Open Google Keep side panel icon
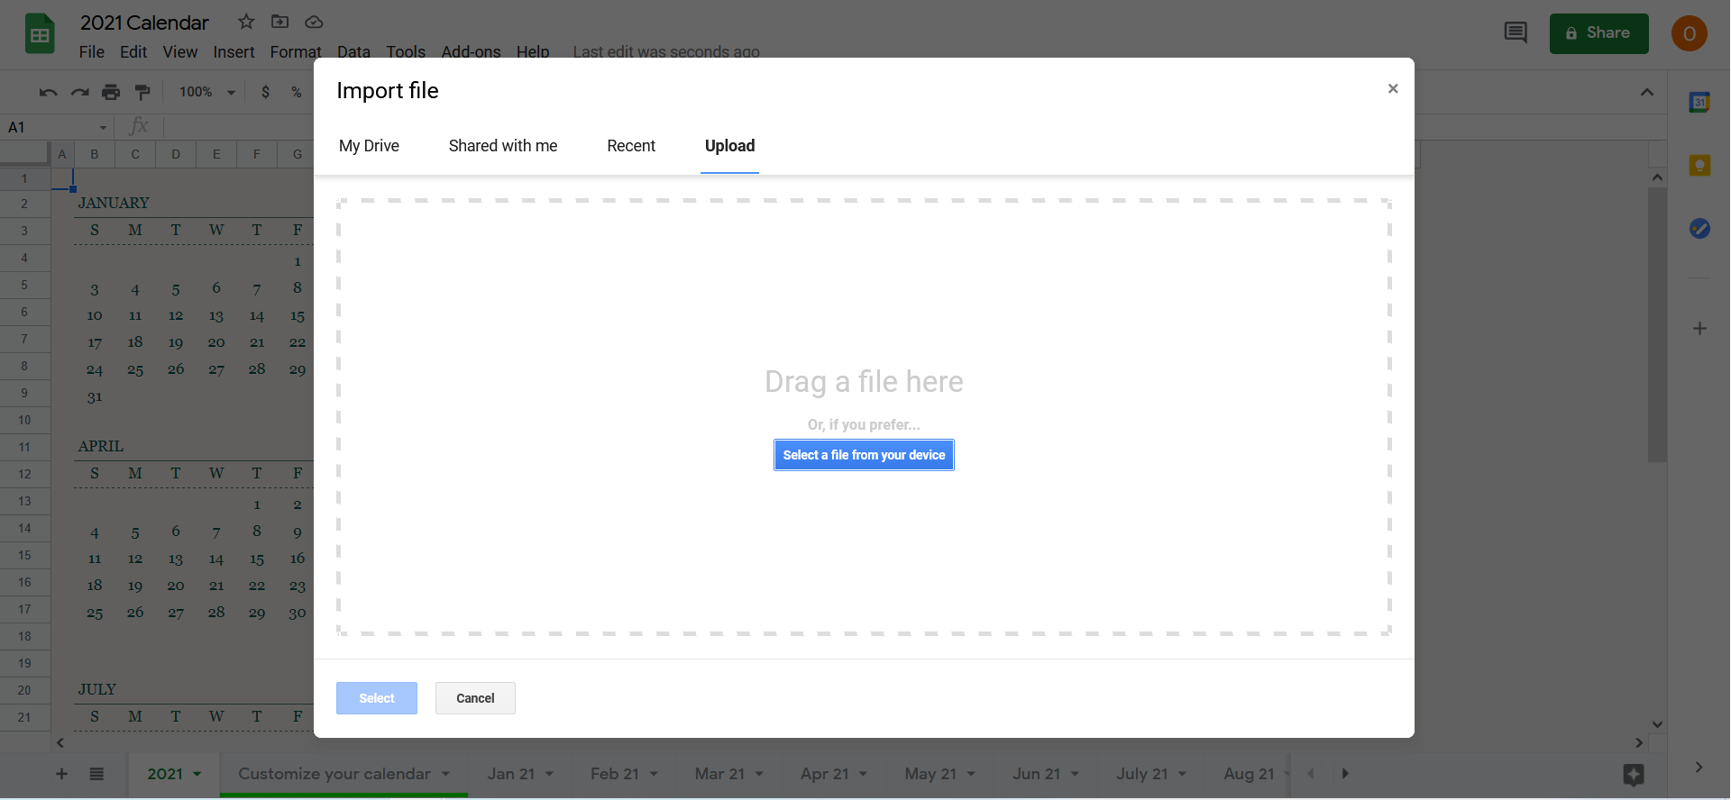 (x=1699, y=166)
